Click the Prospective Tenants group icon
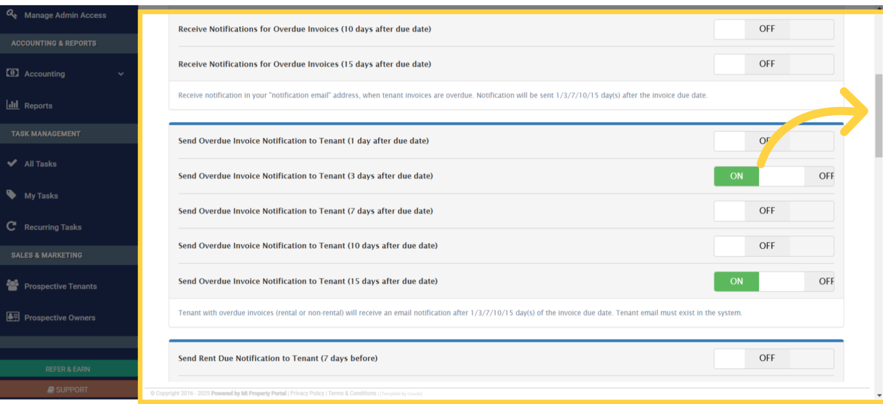Screen dimensions: 883x404 pos(12,285)
